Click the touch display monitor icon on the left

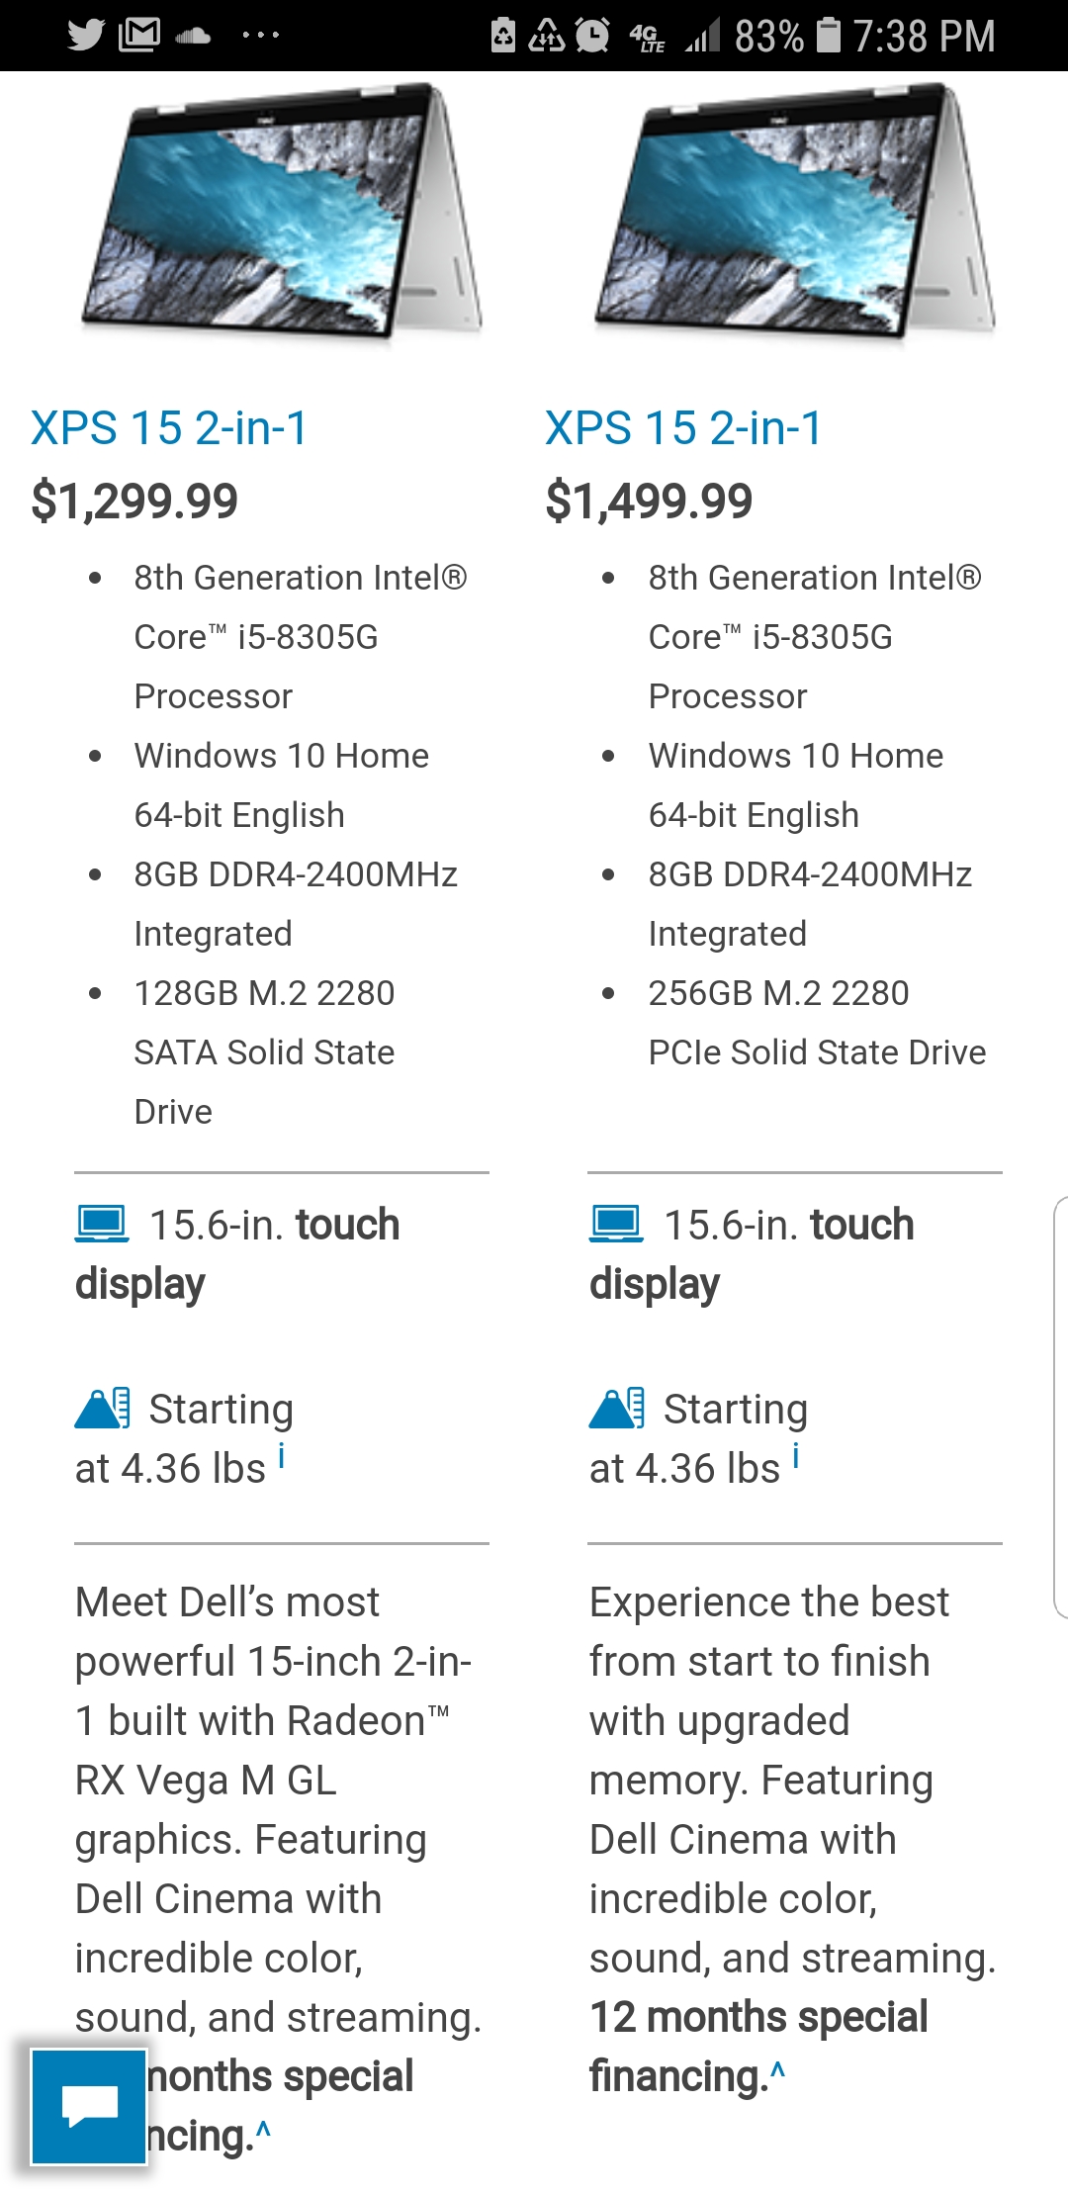(x=104, y=1224)
